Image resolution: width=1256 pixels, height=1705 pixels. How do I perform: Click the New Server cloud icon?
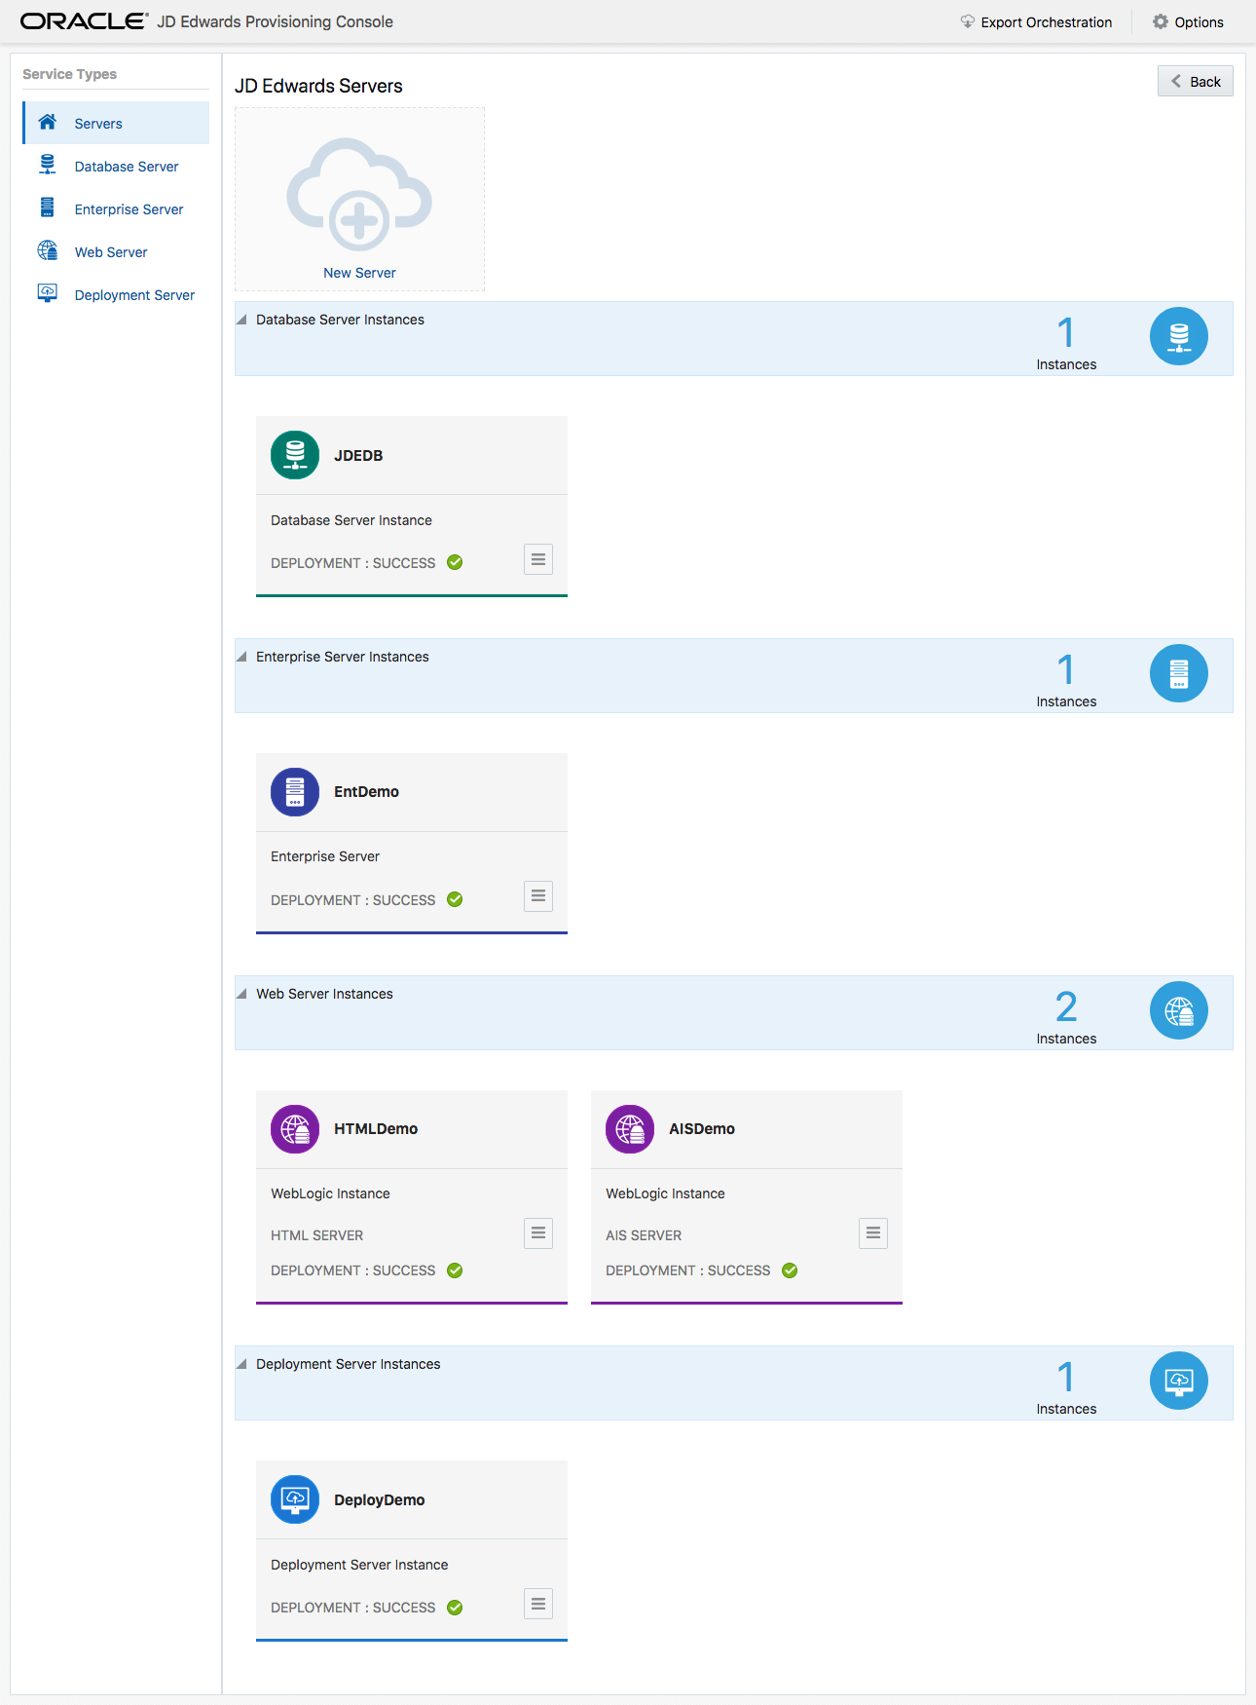pyautogui.click(x=359, y=195)
